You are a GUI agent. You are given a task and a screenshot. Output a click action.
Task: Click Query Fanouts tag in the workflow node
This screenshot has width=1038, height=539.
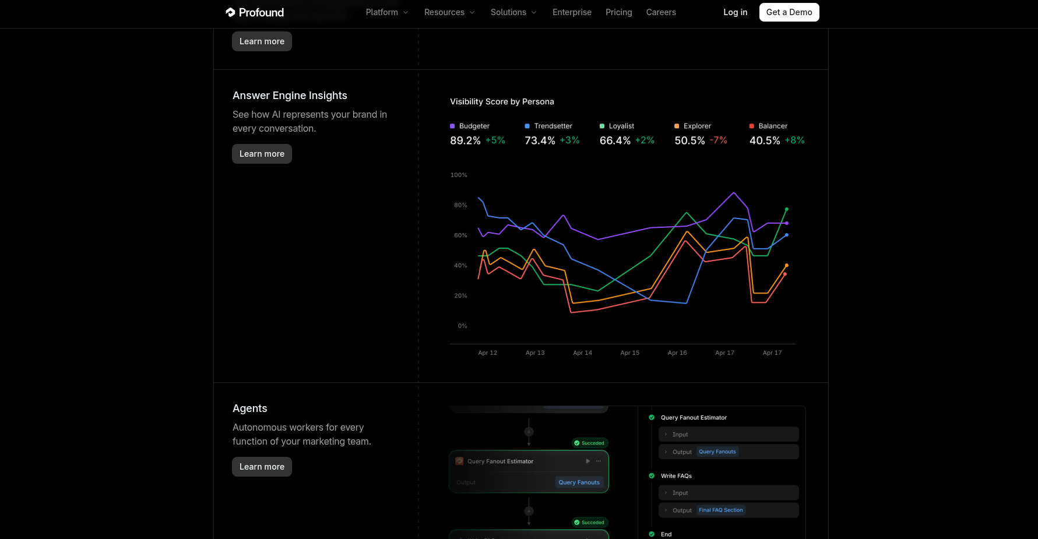coord(579,482)
